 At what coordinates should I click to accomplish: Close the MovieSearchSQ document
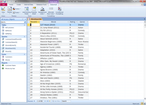click(145, 19)
